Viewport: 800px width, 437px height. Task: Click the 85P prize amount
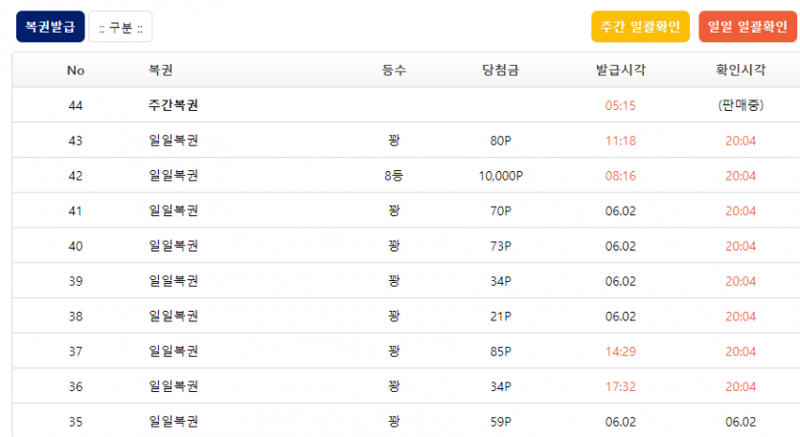pos(500,352)
